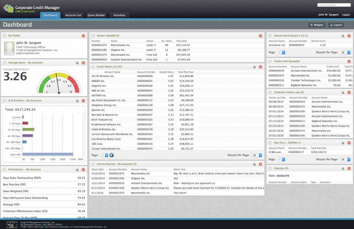The image size is (354, 229).
Task: Open settings gear of Credit Watch List
Action: pos(254,67)
